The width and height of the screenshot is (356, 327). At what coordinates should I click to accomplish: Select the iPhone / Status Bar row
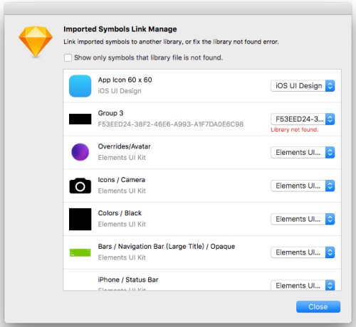pyautogui.click(x=202, y=280)
